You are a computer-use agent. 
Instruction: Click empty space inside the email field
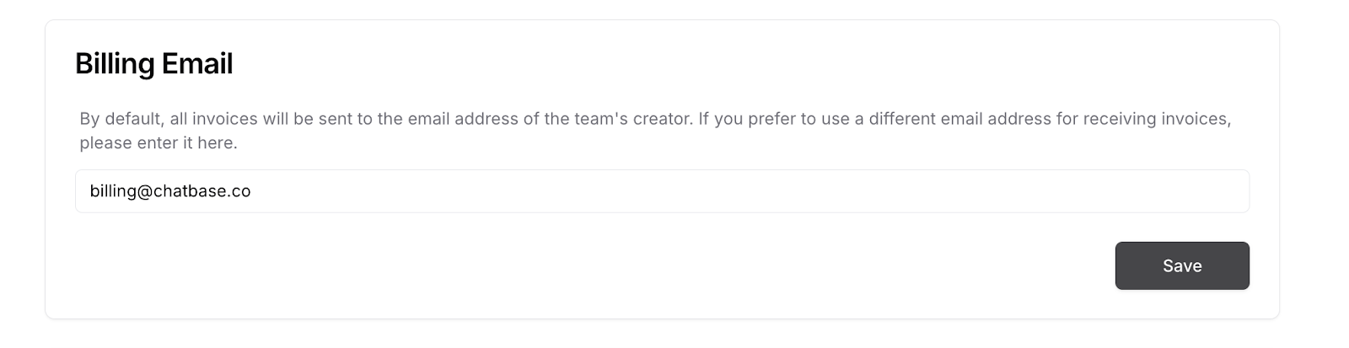click(750, 191)
